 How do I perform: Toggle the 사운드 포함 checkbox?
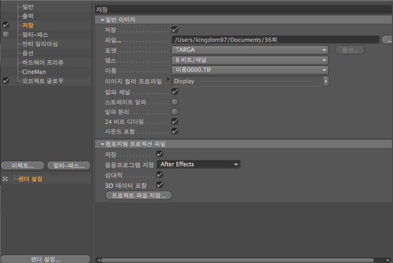pyautogui.click(x=175, y=131)
